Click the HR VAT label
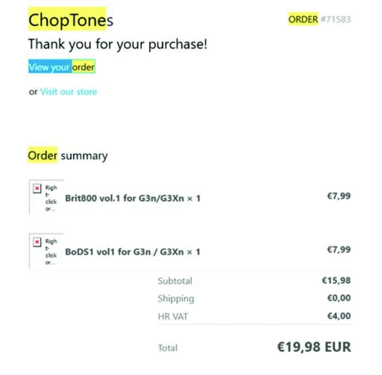 coord(173,316)
